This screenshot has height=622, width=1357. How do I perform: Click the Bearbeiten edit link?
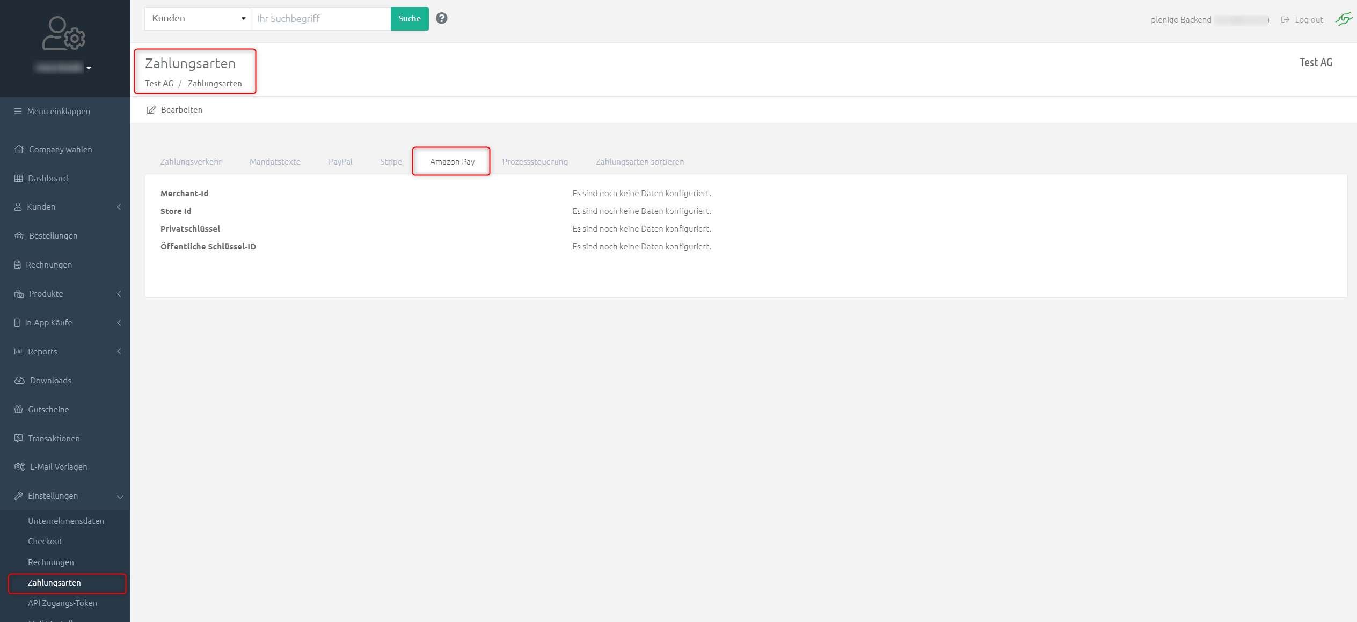[181, 110]
